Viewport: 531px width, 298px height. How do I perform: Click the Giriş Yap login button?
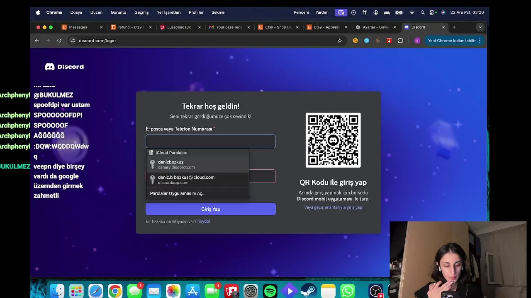click(211, 209)
